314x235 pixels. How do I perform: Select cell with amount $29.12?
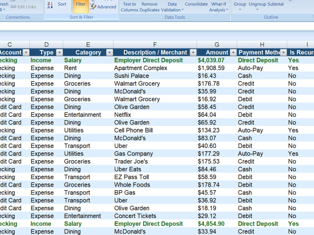coord(217,216)
